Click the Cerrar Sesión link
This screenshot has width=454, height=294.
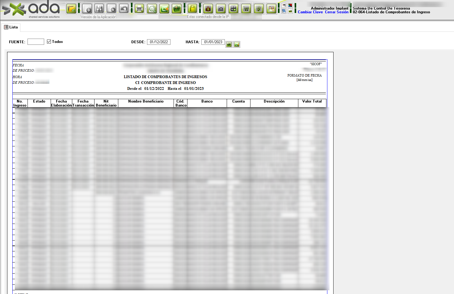[x=336, y=12]
